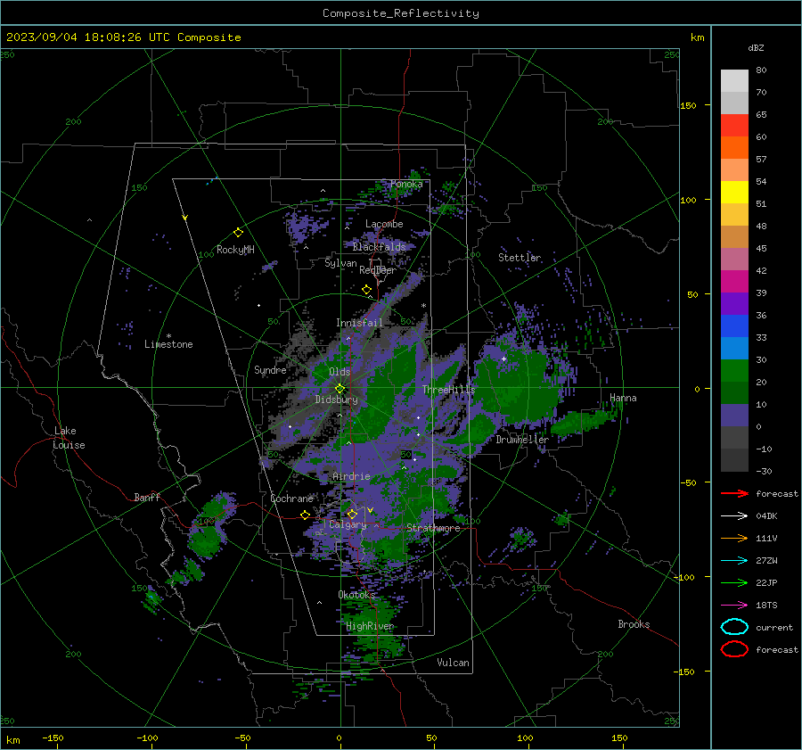Select the red 60-65 dBZ swatch

(x=734, y=126)
